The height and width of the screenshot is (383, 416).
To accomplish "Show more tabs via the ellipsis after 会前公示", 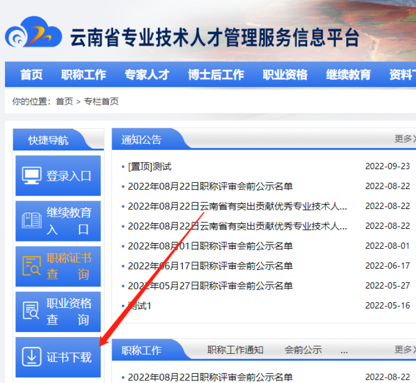I will (x=344, y=350).
